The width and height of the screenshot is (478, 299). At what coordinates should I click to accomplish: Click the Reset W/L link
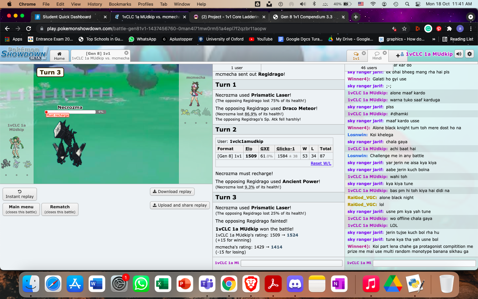point(321,163)
